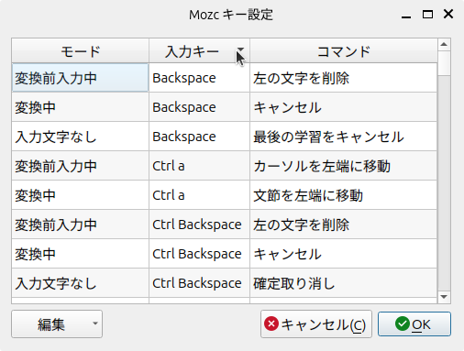This screenshot has height=351, width=464.
Task: Select Ctrl a key for 文節を左端に移動
Action: click(x=199, y=195)
